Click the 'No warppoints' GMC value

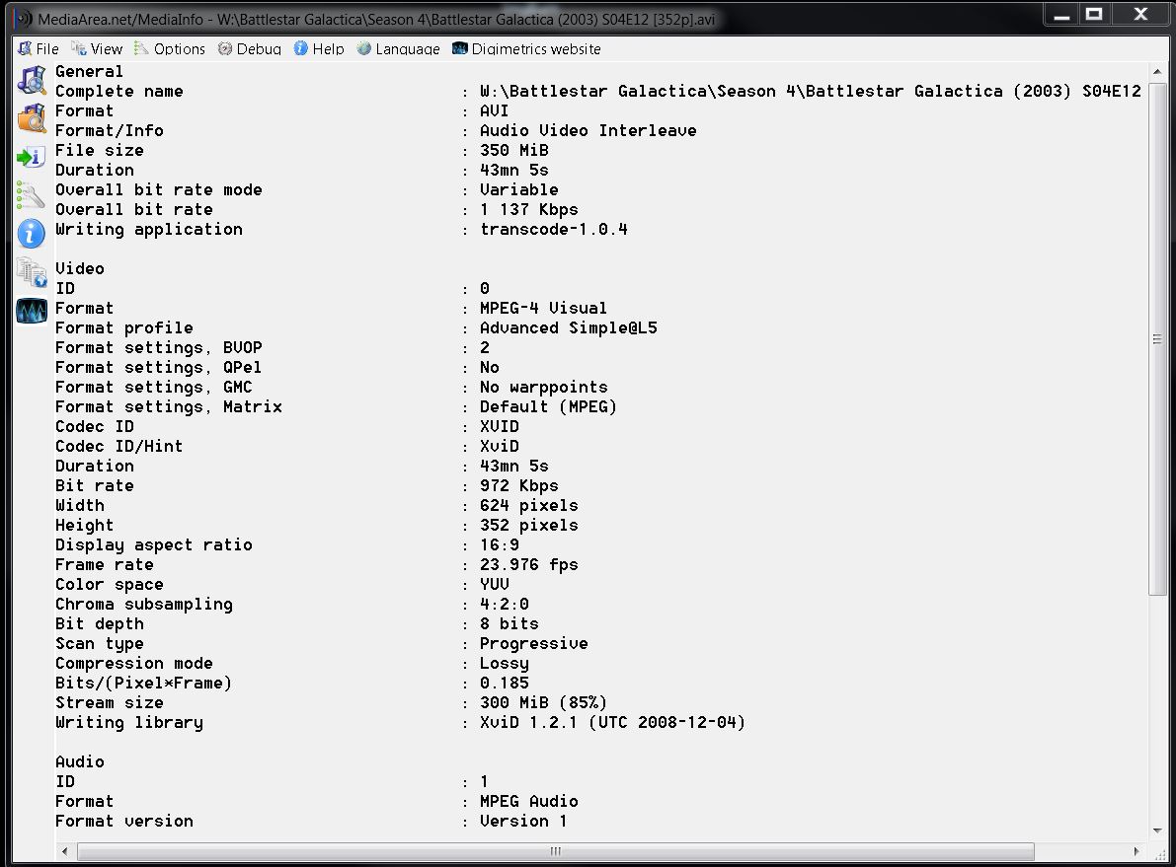point(544,387)
